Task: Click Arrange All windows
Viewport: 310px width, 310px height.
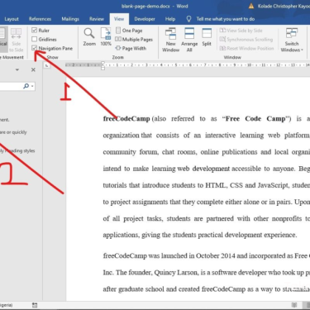Action: (189, 40)
